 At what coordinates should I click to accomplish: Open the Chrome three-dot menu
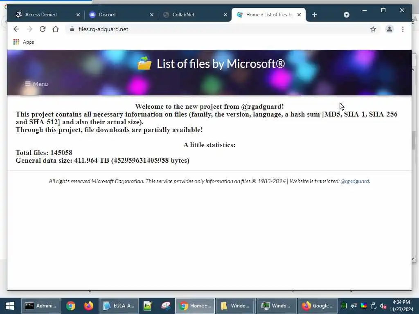(403, 29)
